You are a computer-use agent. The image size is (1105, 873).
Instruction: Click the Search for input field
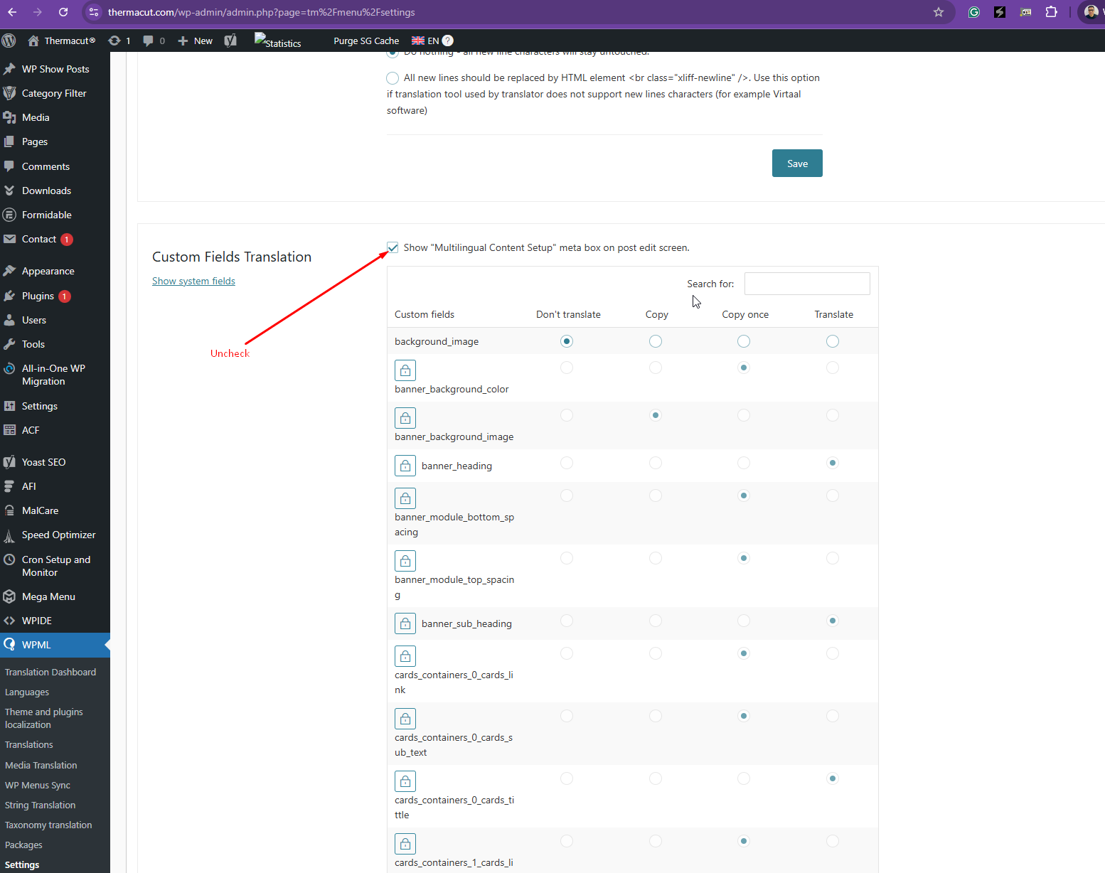pos(807,284)
